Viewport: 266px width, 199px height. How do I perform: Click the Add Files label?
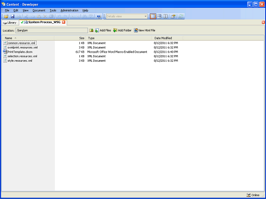(x=105, y=30)
